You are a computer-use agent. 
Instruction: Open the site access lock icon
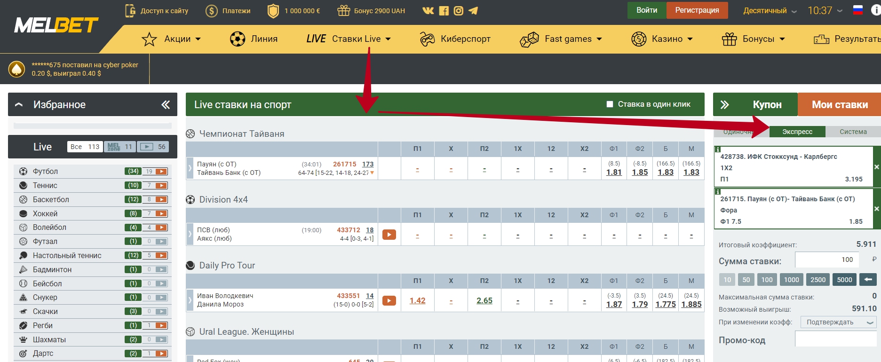(x=130, y=10)
